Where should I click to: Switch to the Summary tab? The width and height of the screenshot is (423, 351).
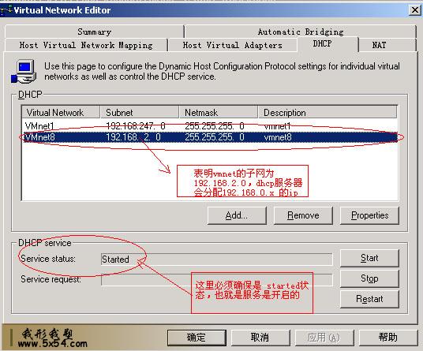click(x=95, y=32)
